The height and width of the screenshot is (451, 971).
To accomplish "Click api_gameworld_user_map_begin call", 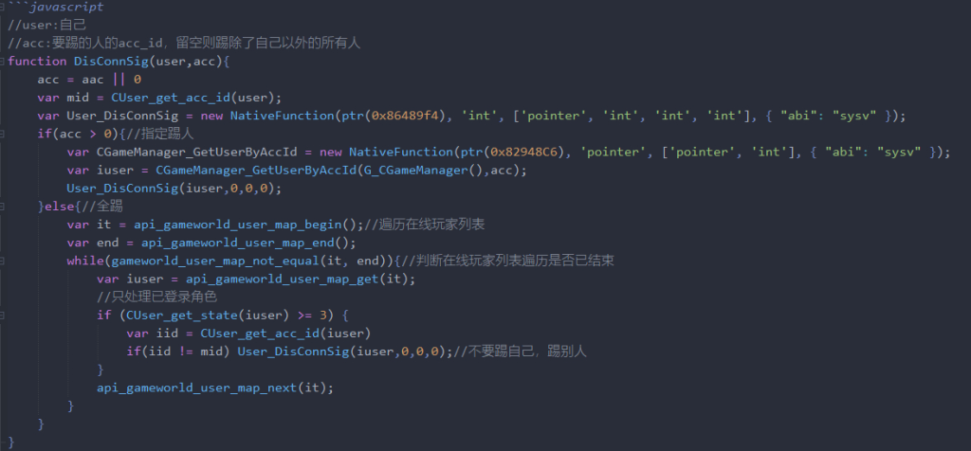I will point(240,225).
